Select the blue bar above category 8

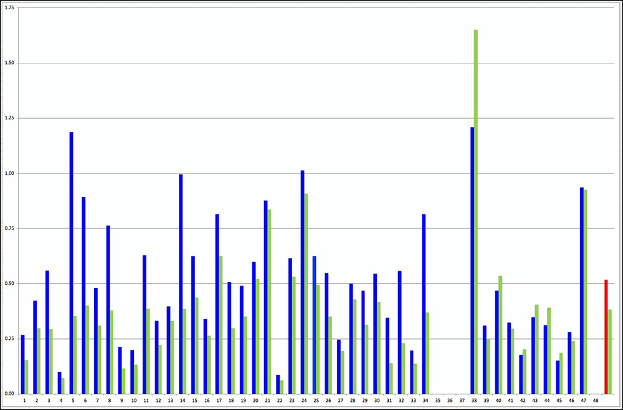coord(108,310)
